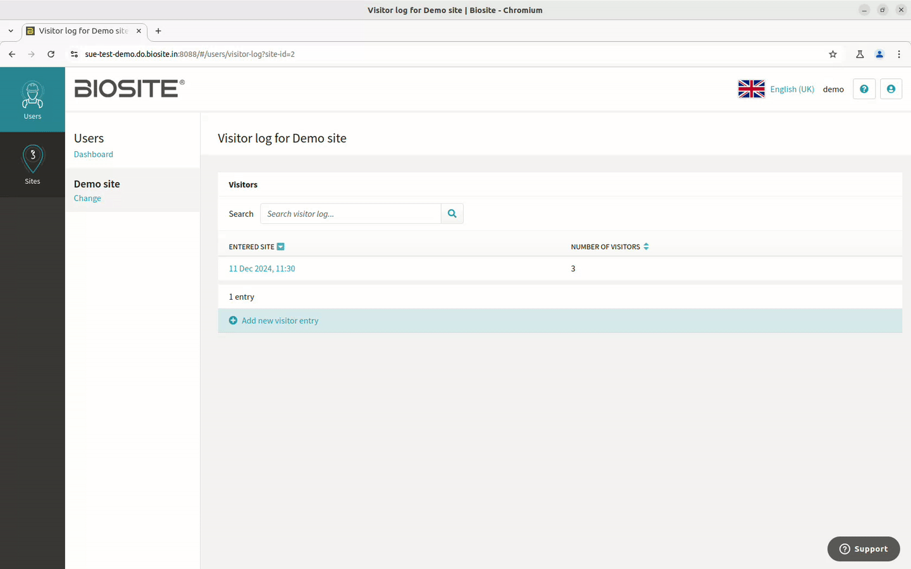Open the help question mark button
The height and width of the screenshot is (569, 911).
864,89
